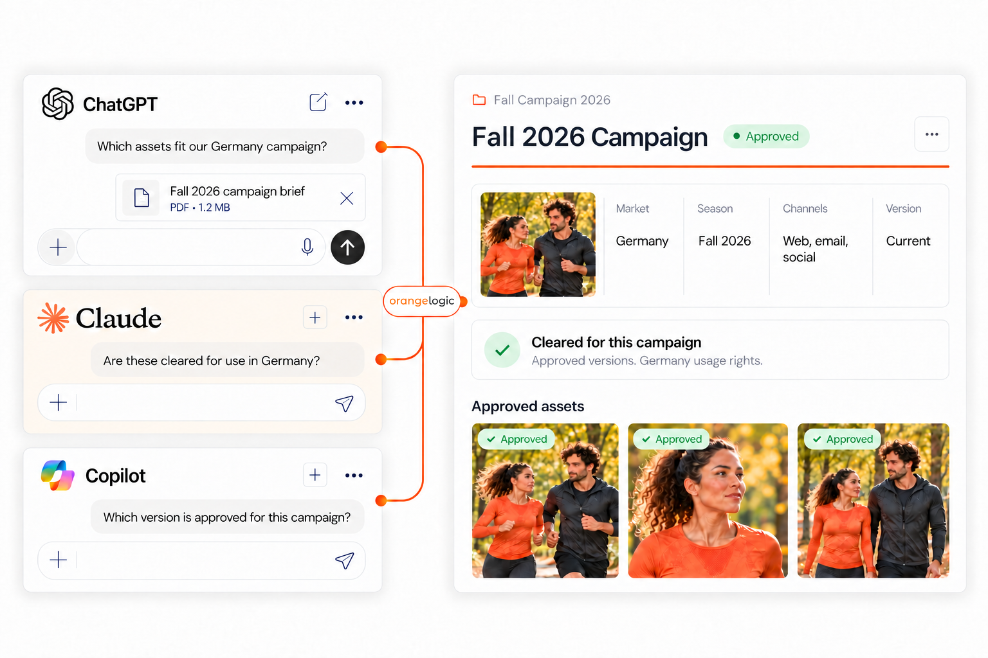Image resolution: width=988 pixels, height=658 pixels.
Task: Send the Claude message with paper plane
Action: click(344, 403)
